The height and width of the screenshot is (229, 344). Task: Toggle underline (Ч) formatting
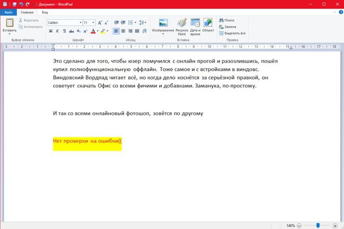pos(64,31)
